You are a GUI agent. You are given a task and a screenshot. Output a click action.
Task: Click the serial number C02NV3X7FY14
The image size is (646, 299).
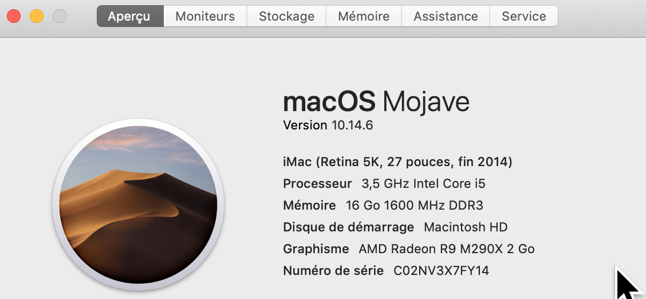(x=441, y=271)
